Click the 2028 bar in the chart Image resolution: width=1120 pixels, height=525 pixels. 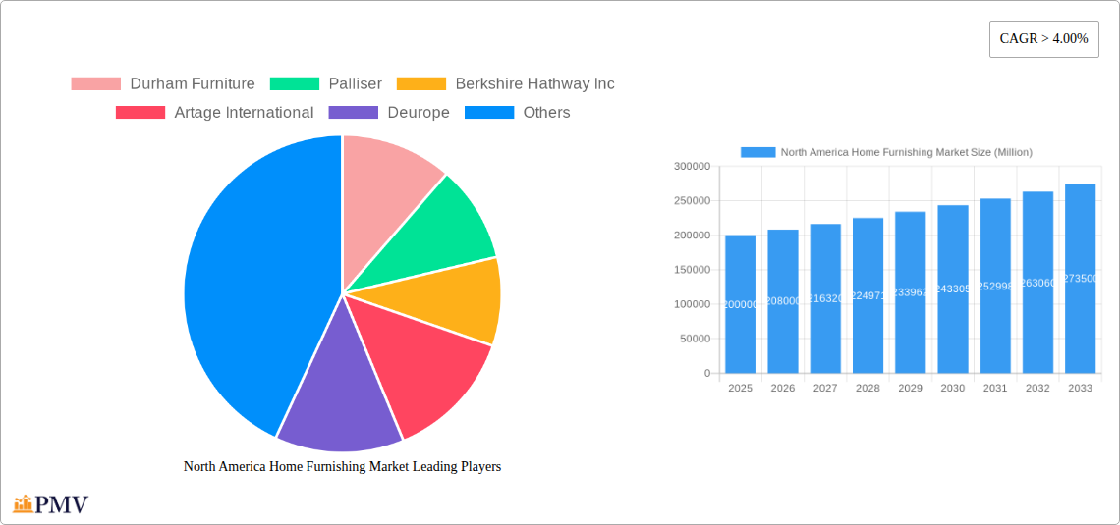click(868, 295)
